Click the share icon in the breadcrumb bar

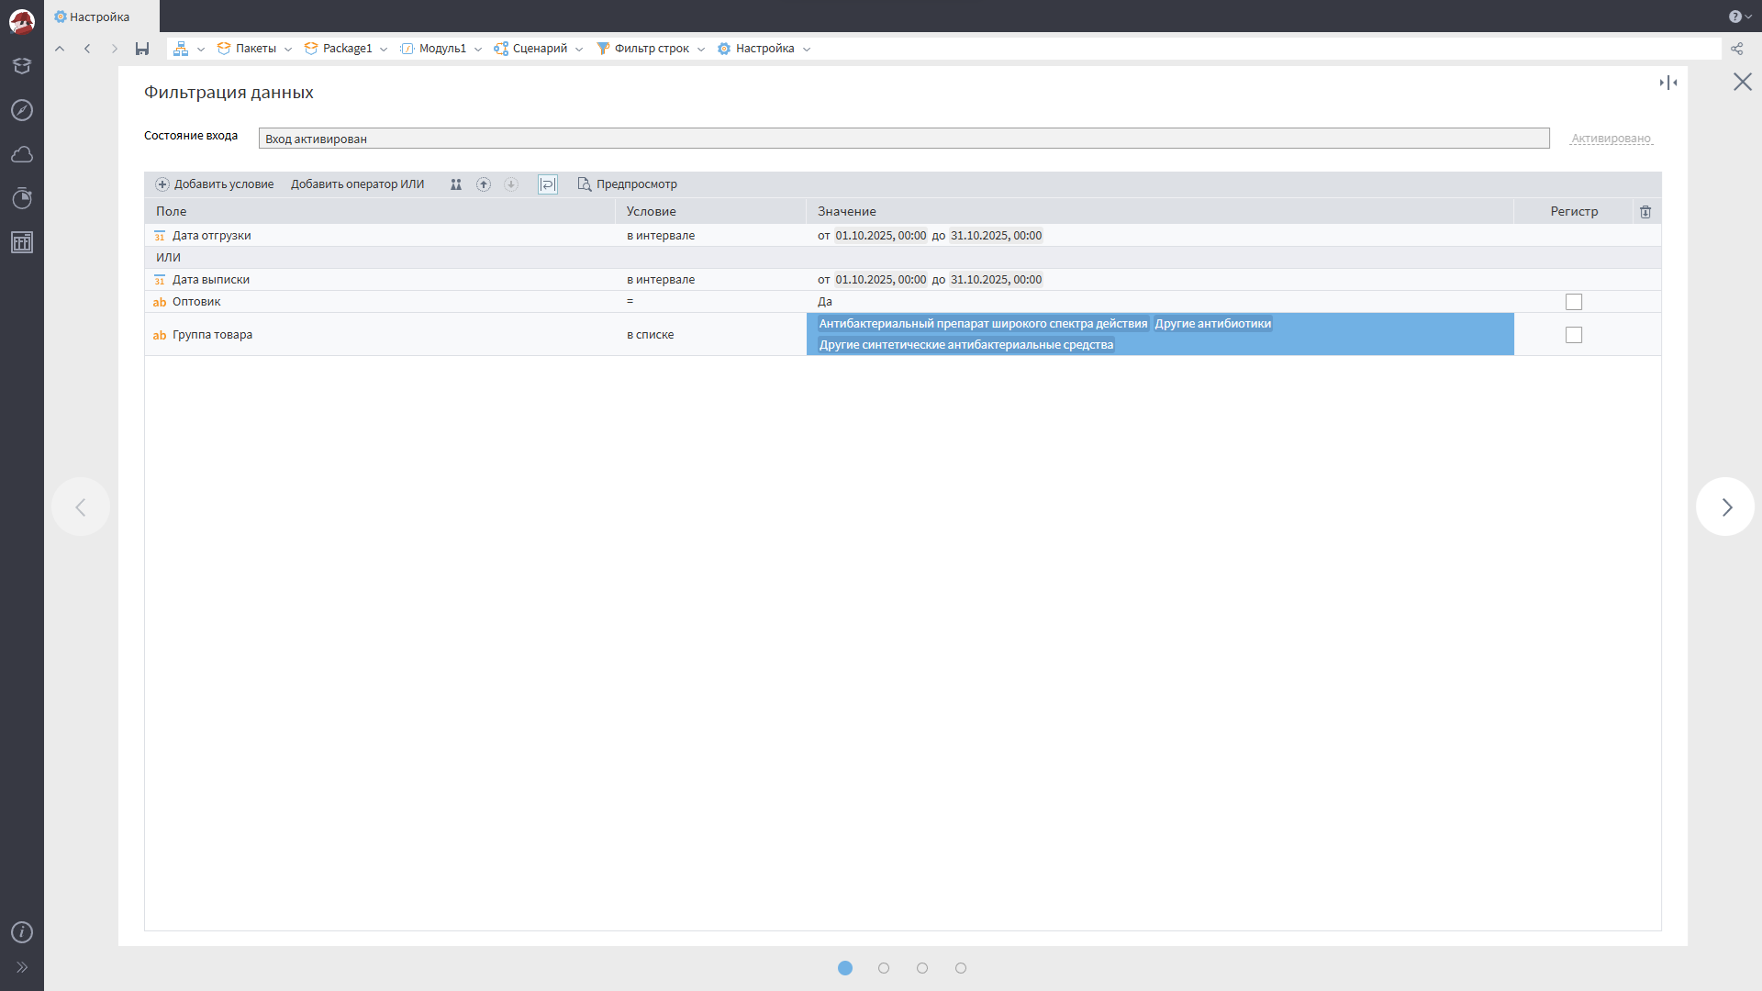click(1736, 49)
